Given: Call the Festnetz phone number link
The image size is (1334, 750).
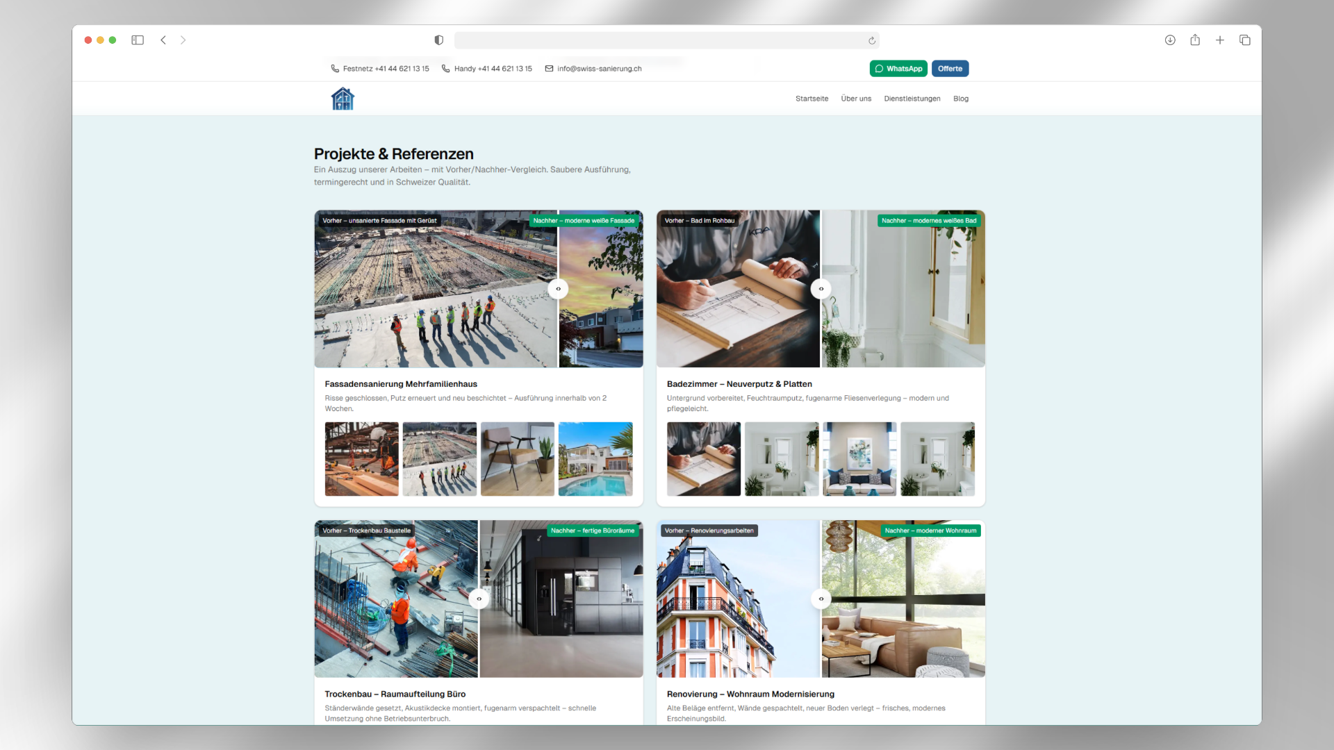Looking at the screenshot, I should [x=386, y=69].
